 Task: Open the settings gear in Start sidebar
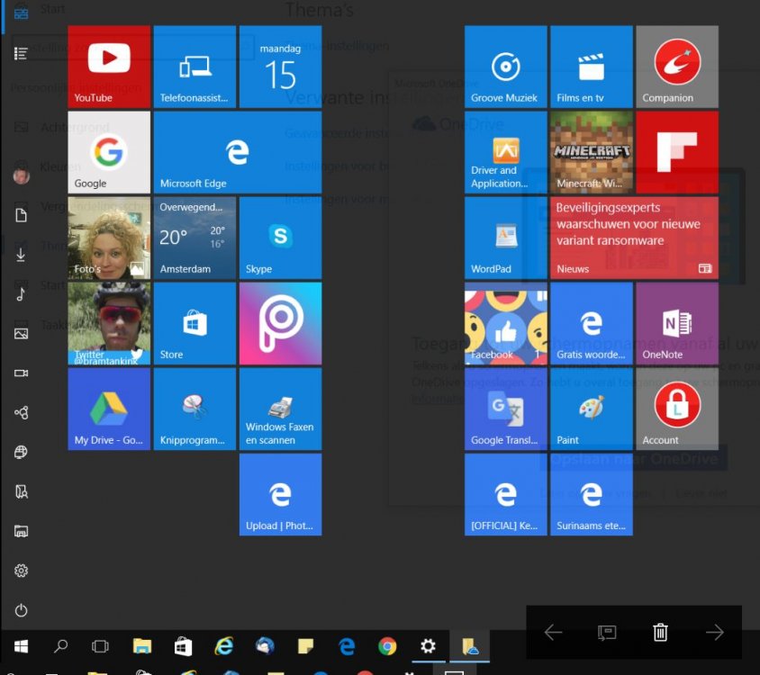click(x=21, y=571)
